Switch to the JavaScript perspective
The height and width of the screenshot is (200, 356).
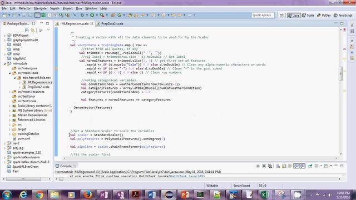(x=343, y=16)
